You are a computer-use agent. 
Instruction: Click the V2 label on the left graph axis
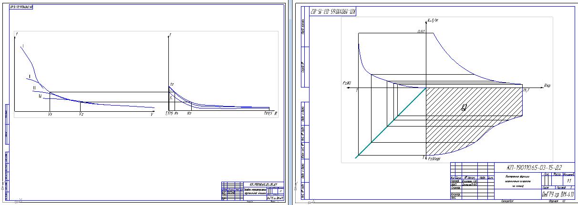(81, 115)
